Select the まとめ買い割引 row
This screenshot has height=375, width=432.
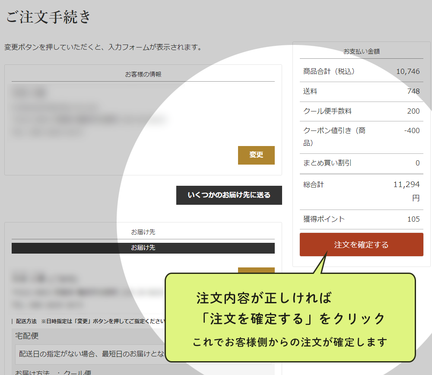[x=361, y=163]
